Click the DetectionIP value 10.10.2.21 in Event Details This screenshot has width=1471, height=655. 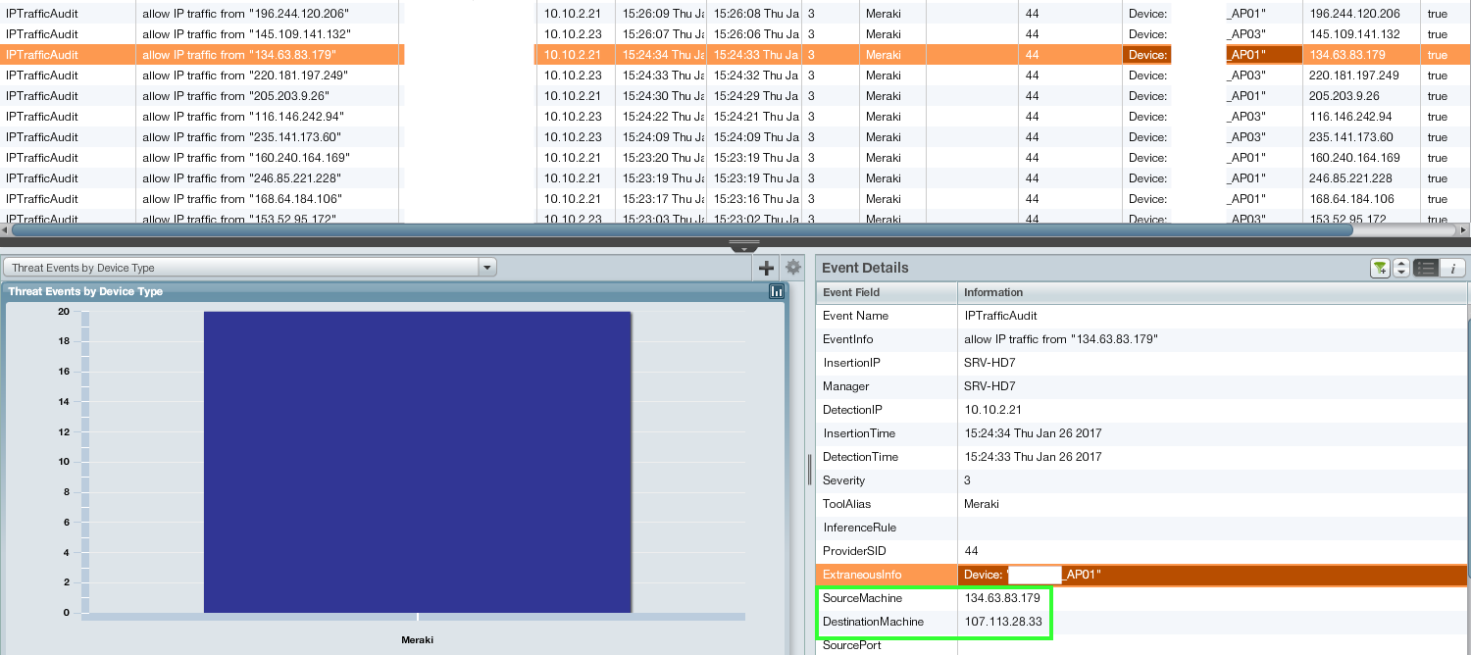992,410
